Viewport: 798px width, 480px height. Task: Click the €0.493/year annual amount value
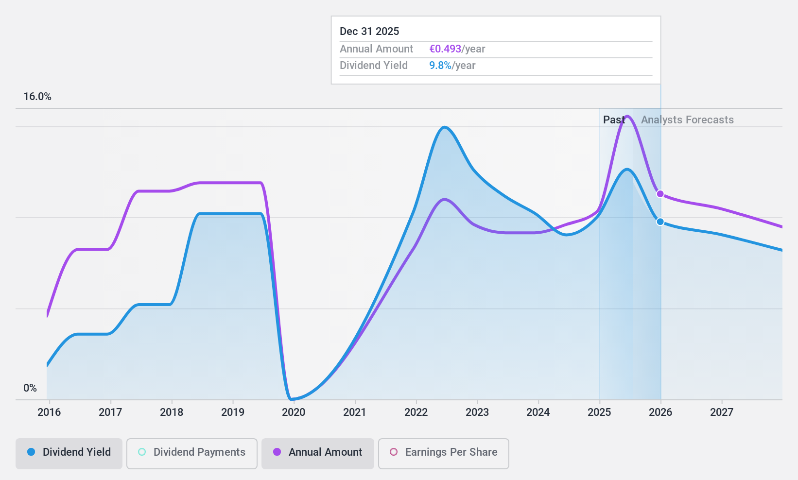pos(457,49)
